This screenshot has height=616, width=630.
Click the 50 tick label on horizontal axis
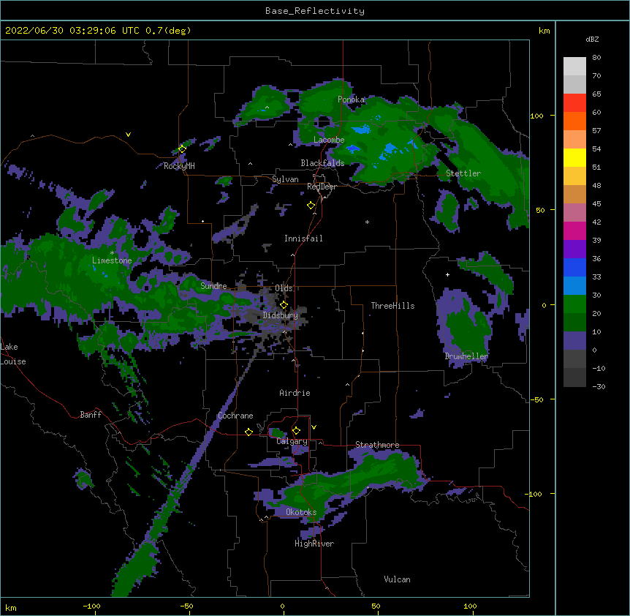coord(376,606)
